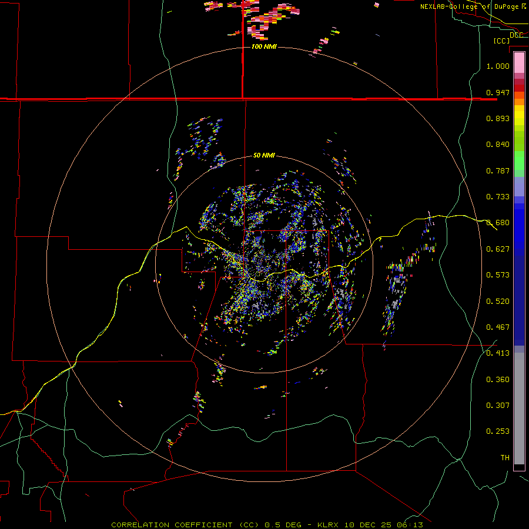Screen dimensions: 529x529
Task: Click the [CC] color bar label
Action: tap(501, 41)
